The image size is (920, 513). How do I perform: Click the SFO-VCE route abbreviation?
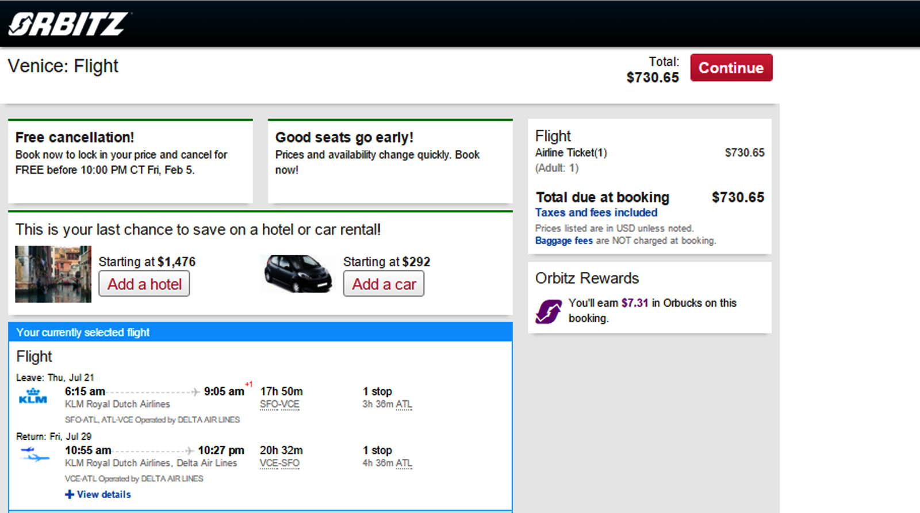279,404
